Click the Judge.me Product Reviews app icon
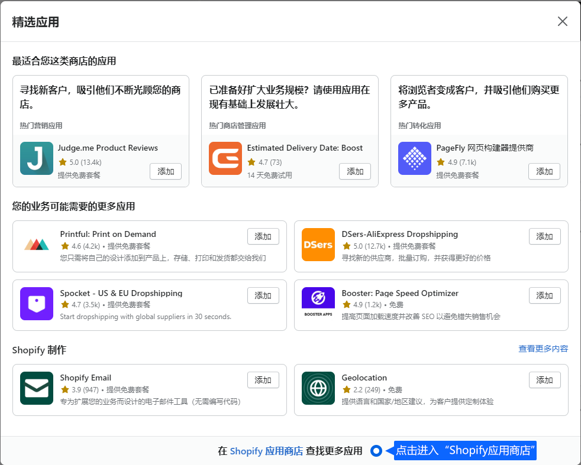The width and height of the screenshot is (581, 465). point(36,158)
